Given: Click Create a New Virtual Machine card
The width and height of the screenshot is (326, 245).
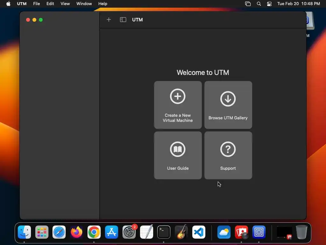Looking at the screenshot, I should (178, 105).
